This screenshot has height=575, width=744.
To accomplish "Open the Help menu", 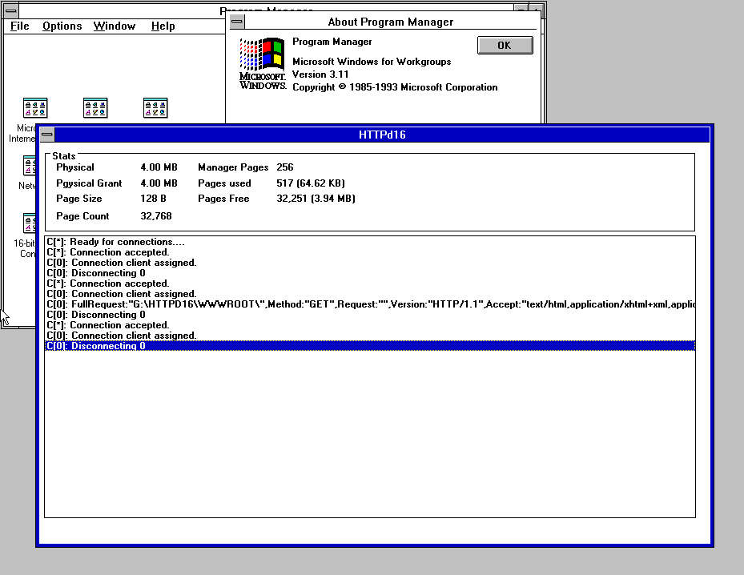I will pos(163,26).
